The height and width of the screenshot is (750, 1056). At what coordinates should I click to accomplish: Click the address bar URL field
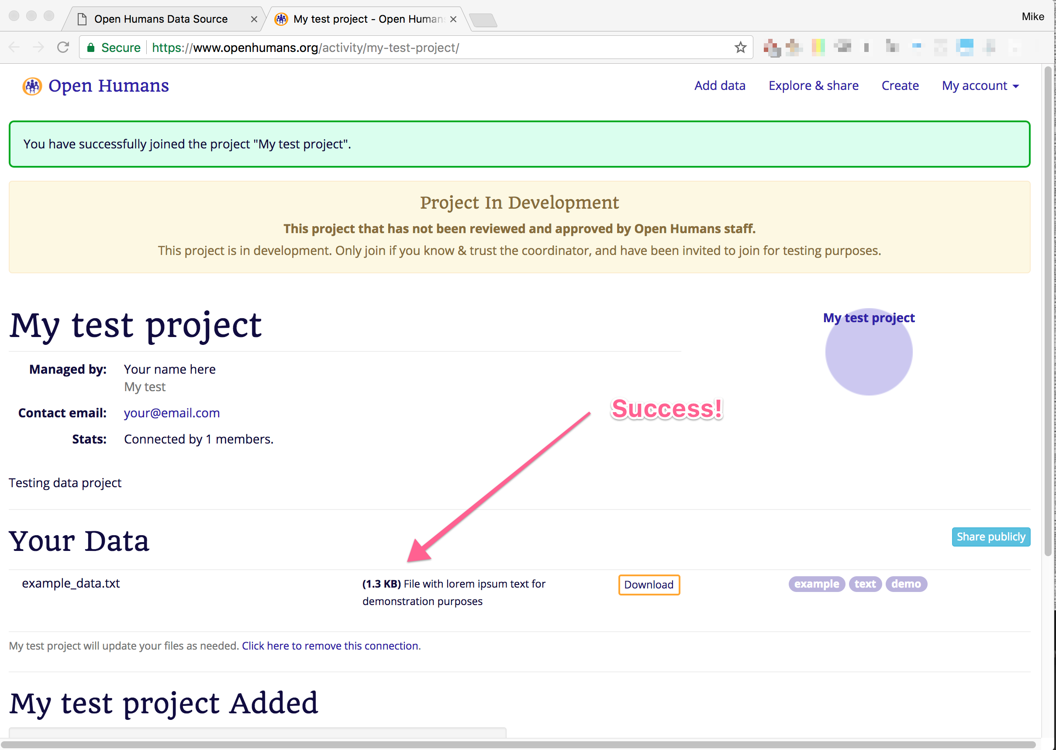coord(416,47)
